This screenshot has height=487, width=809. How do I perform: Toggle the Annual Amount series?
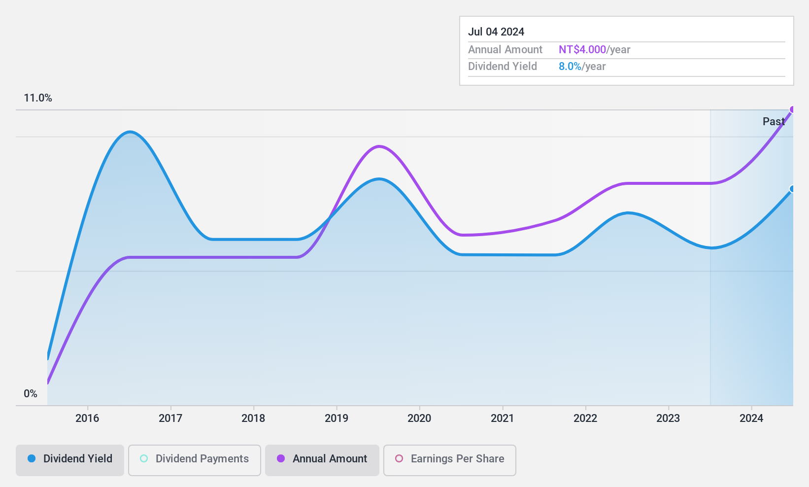pos(322,460)
